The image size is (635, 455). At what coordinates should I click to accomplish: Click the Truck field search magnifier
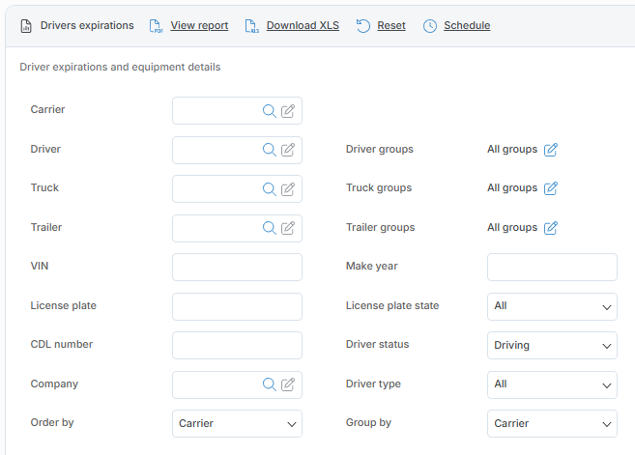pyautogui.click(x=270, y=189)
